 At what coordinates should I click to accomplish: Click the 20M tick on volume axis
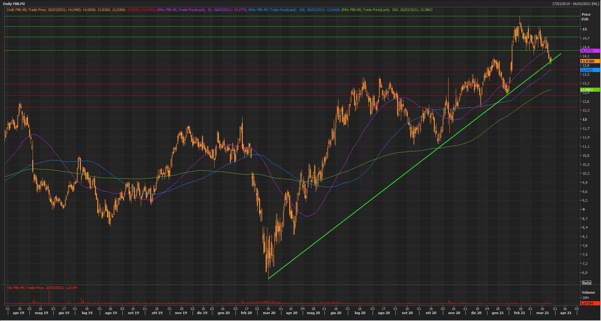pos(585,298)
